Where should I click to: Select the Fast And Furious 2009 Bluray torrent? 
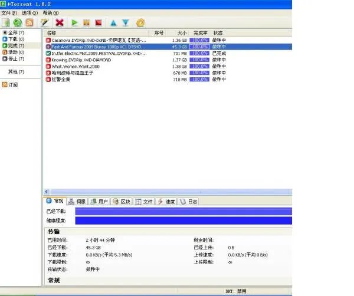(x=168, y=47)
